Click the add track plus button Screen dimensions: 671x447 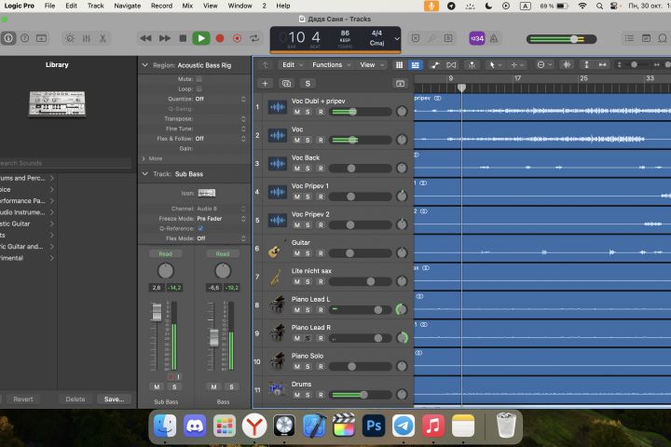[x=265, y=84]
